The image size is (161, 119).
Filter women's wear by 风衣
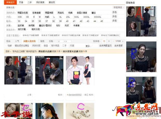pos(67,26)
